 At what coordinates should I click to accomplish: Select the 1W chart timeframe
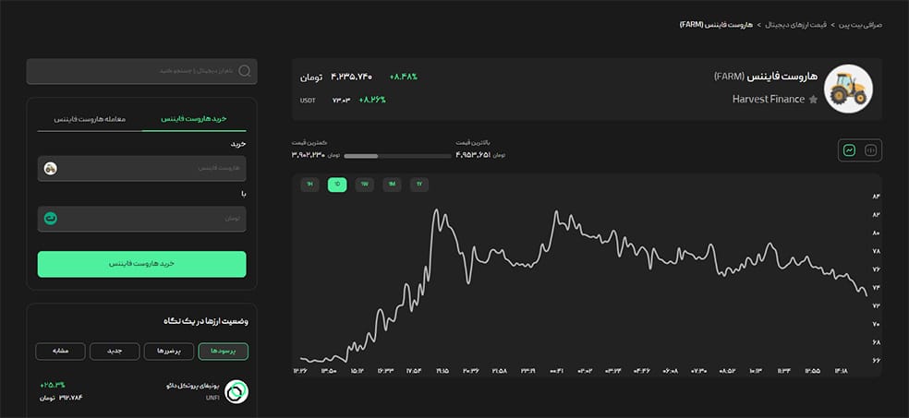point(364,185)
